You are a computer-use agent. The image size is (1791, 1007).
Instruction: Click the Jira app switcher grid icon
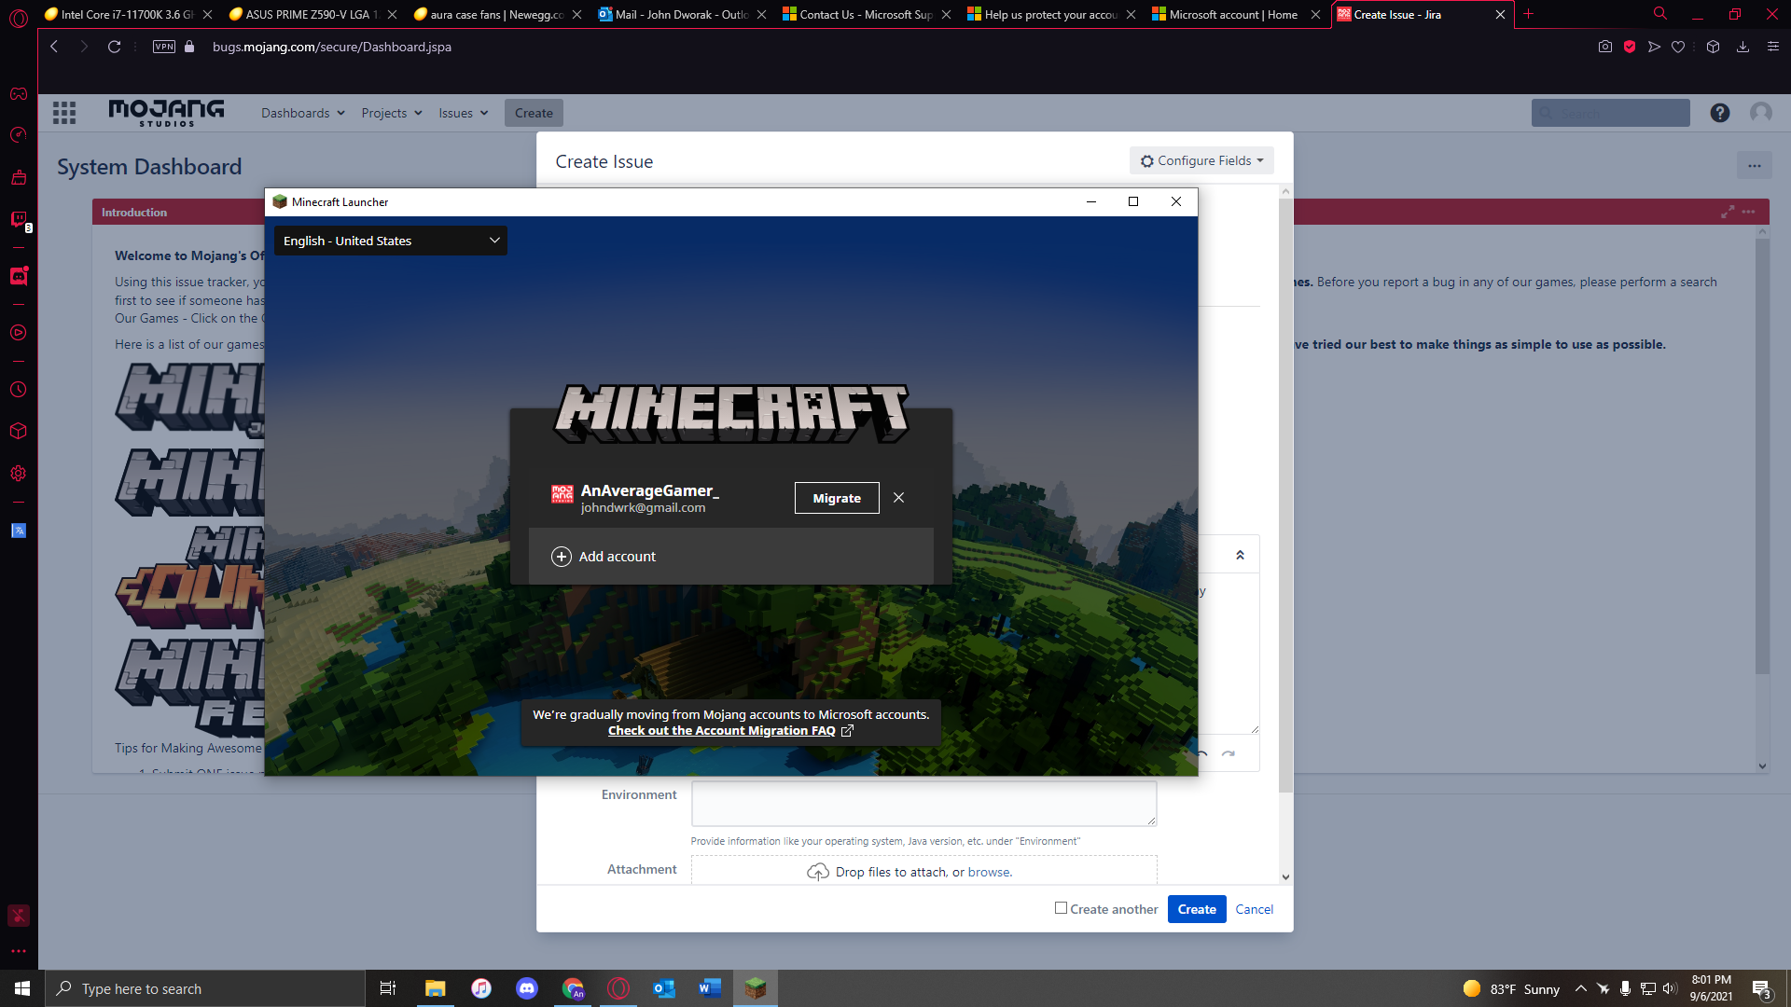[x=64, y=113]
